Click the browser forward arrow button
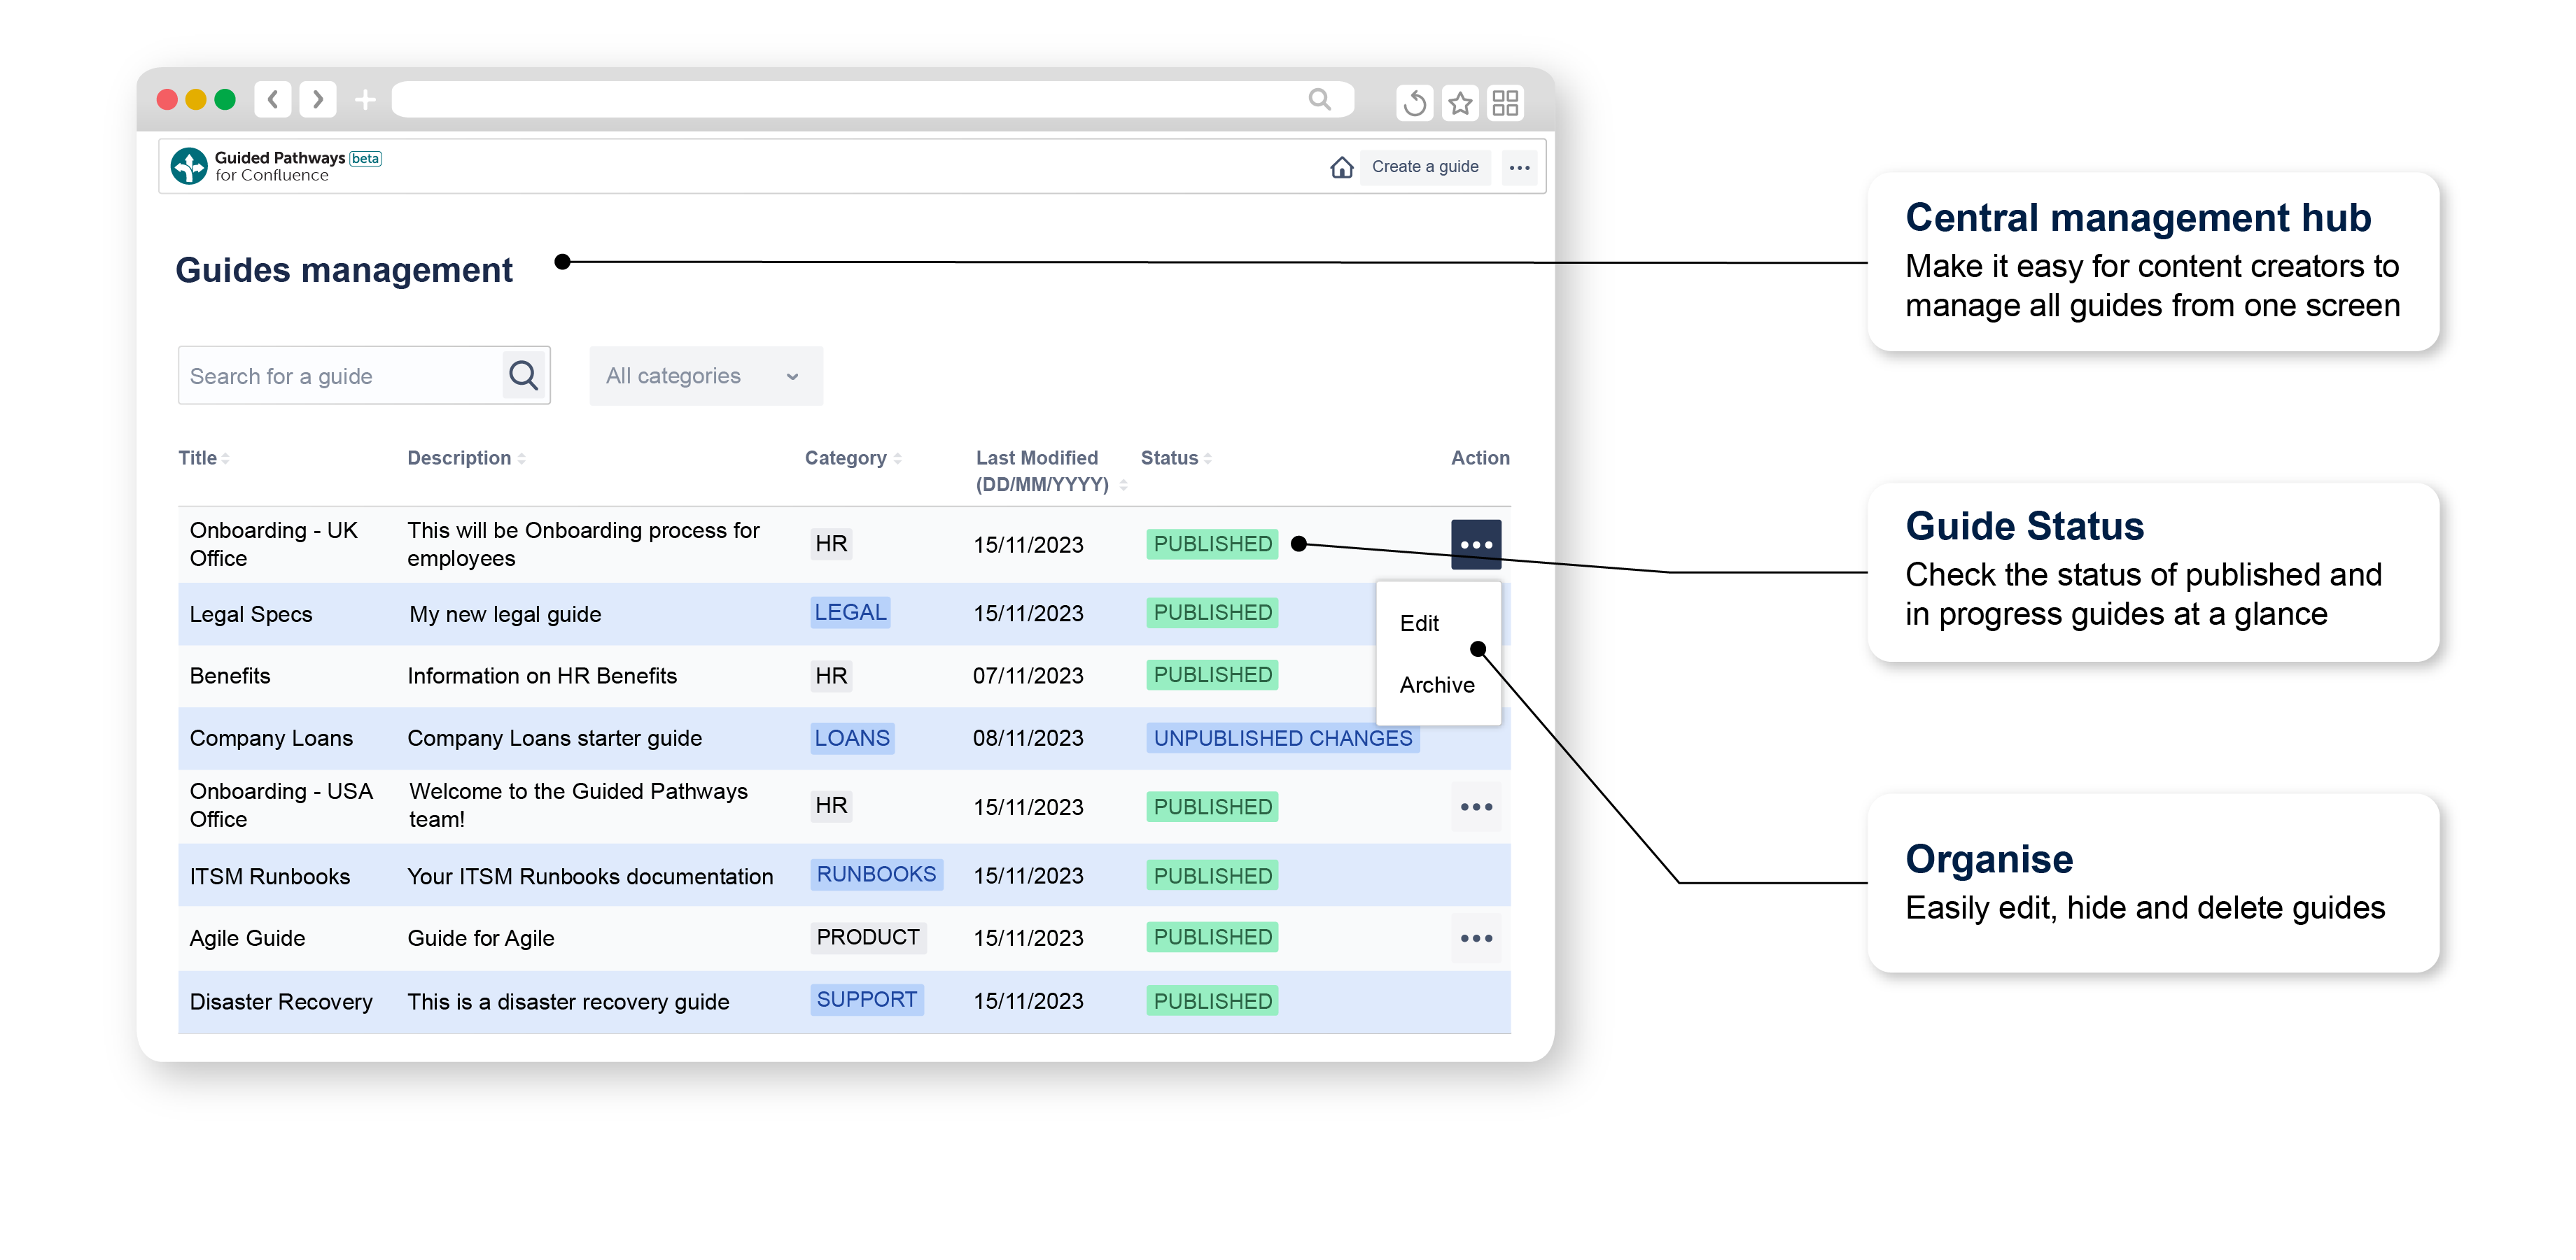Image resolution: width=2576 pixels, height=1260 pixels. (x=318, y=100)
